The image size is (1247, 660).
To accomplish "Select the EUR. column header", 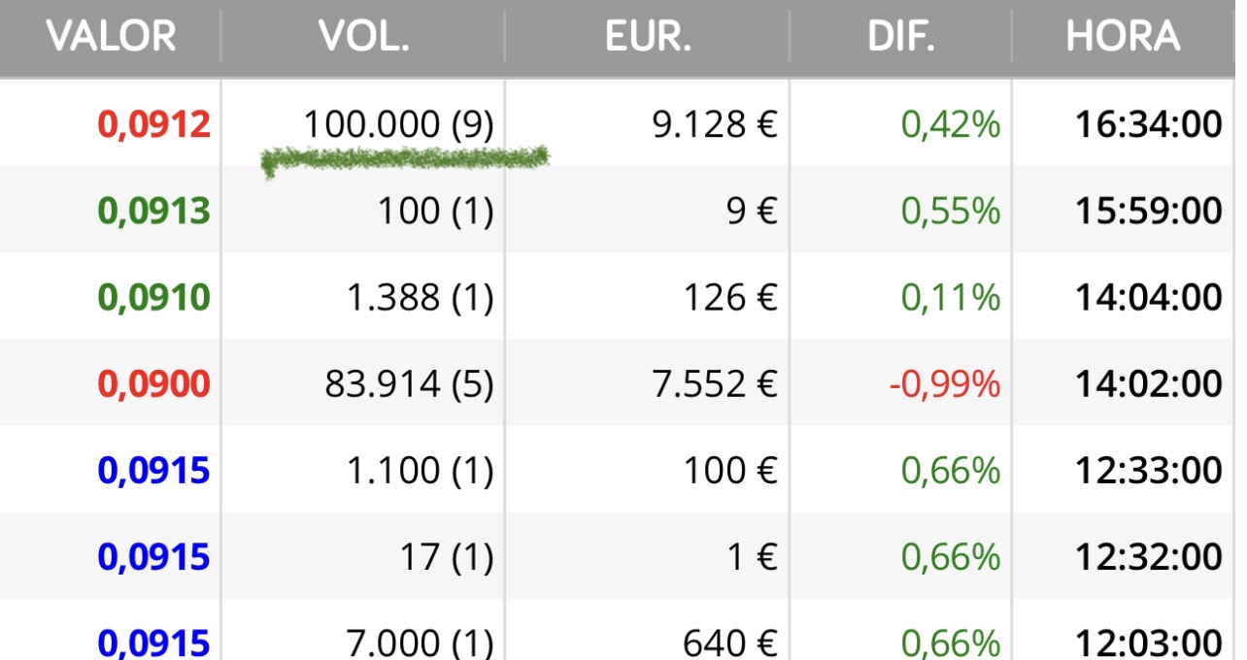I will pos(648,37).
